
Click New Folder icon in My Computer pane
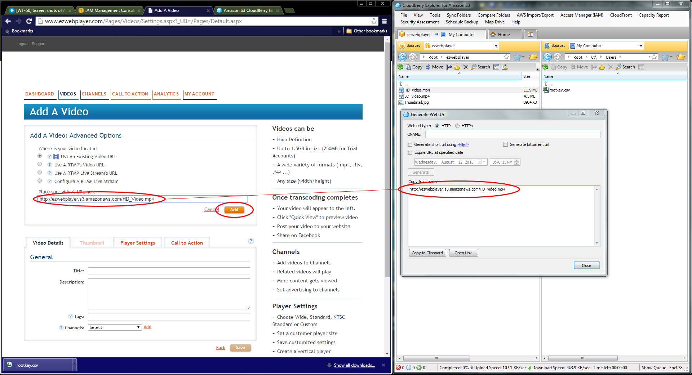(x=602, y=67)
